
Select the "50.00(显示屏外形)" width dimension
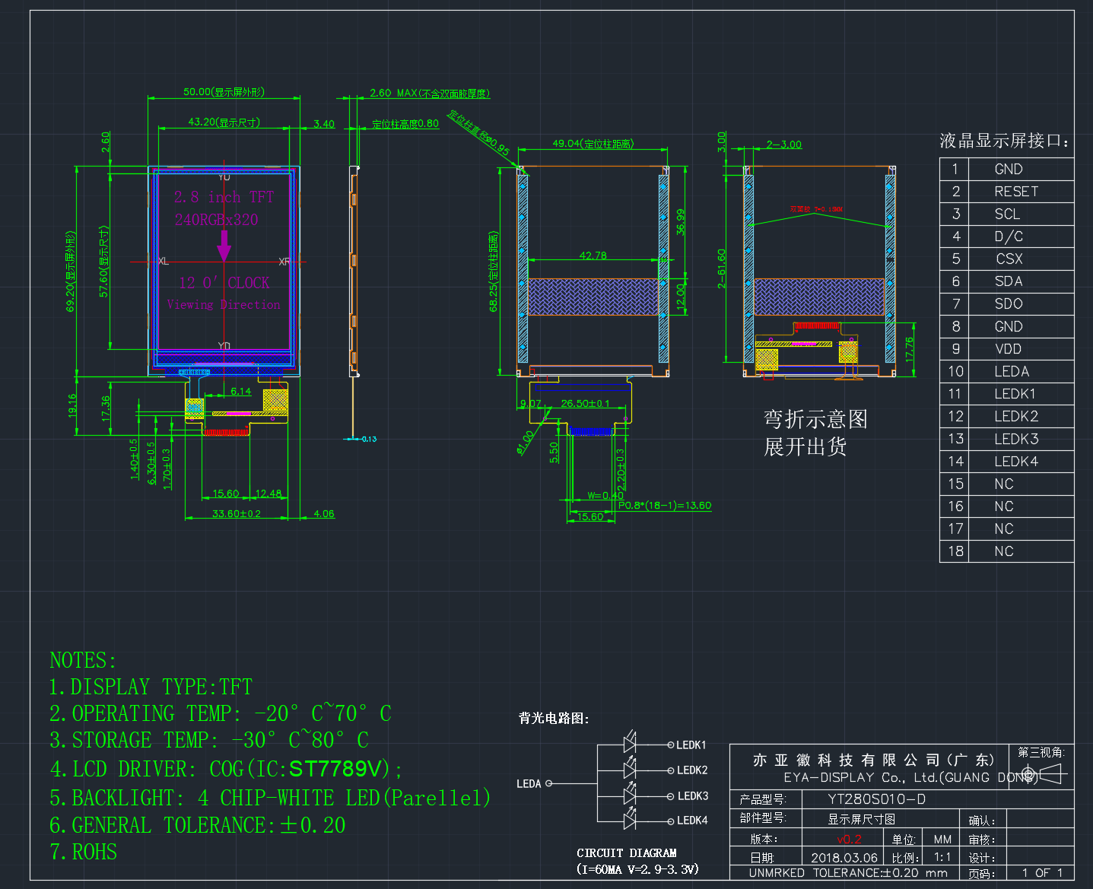(224, 92)
